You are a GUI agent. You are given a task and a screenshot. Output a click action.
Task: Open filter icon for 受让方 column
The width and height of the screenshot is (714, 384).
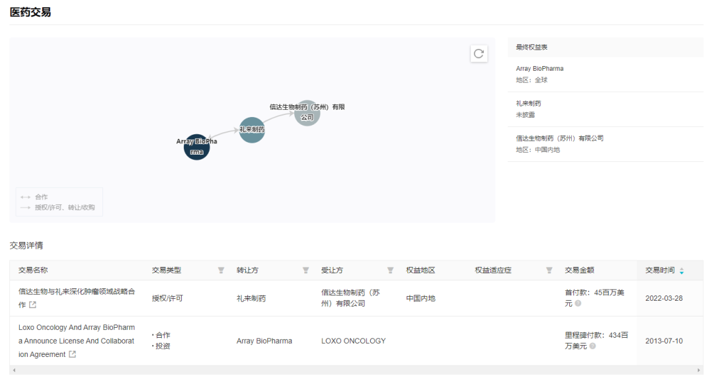click(x=390, y=270)
